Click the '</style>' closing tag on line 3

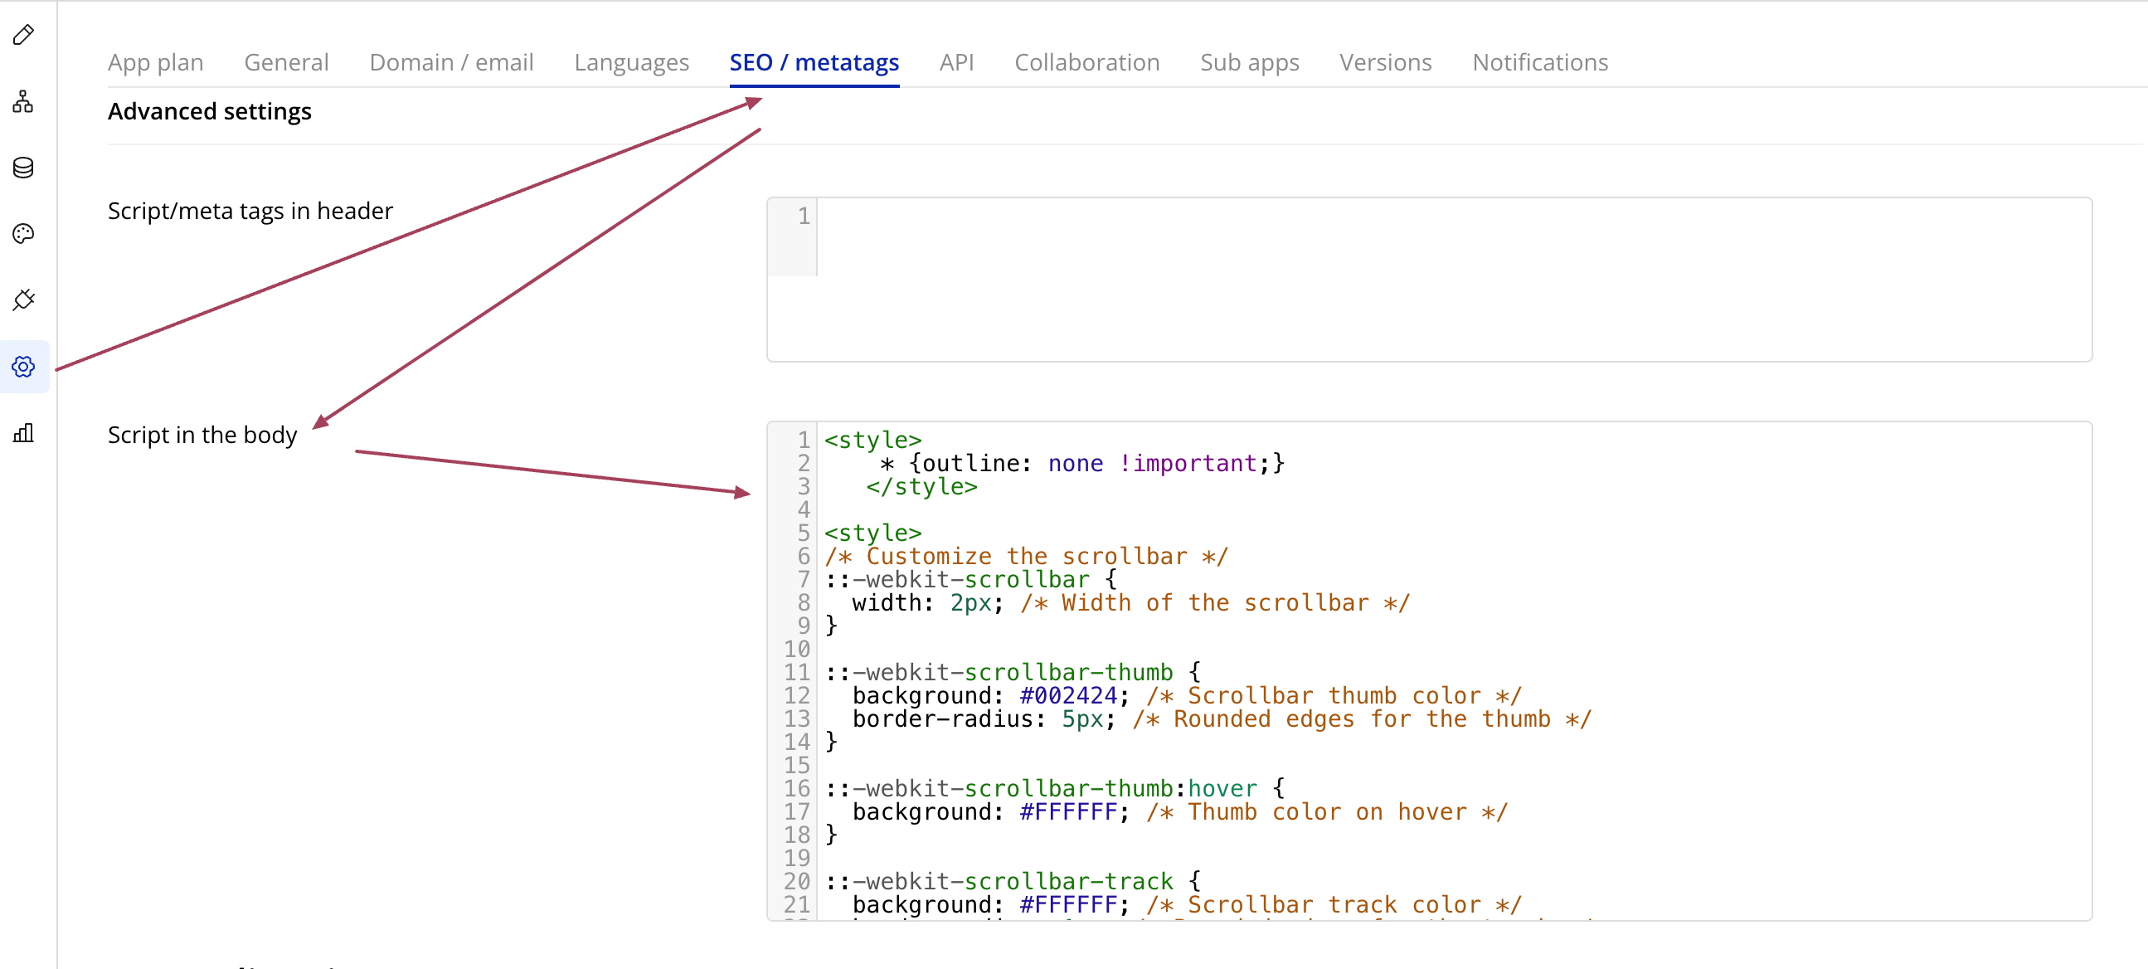click(921, 487)
